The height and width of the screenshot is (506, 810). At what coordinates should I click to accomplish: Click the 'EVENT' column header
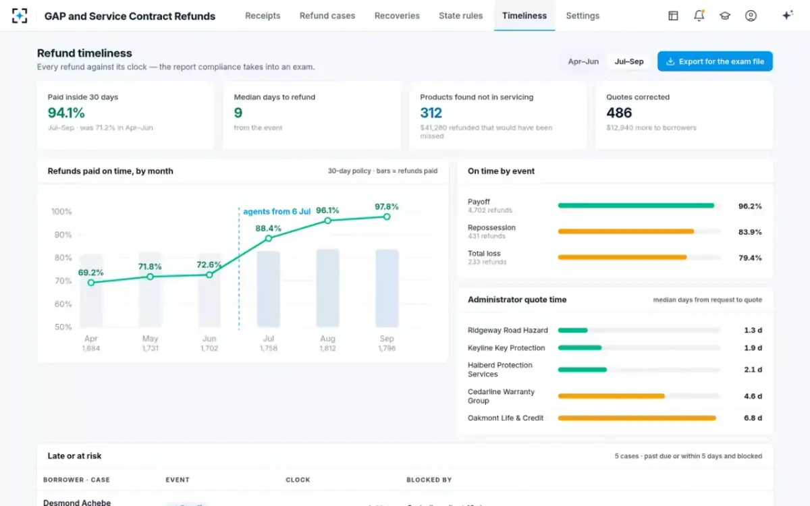[x=178, y=480]
